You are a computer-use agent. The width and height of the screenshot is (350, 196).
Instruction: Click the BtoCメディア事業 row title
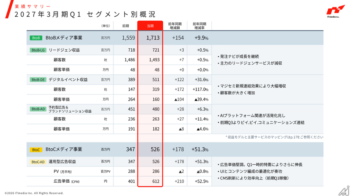pos(64,149)
